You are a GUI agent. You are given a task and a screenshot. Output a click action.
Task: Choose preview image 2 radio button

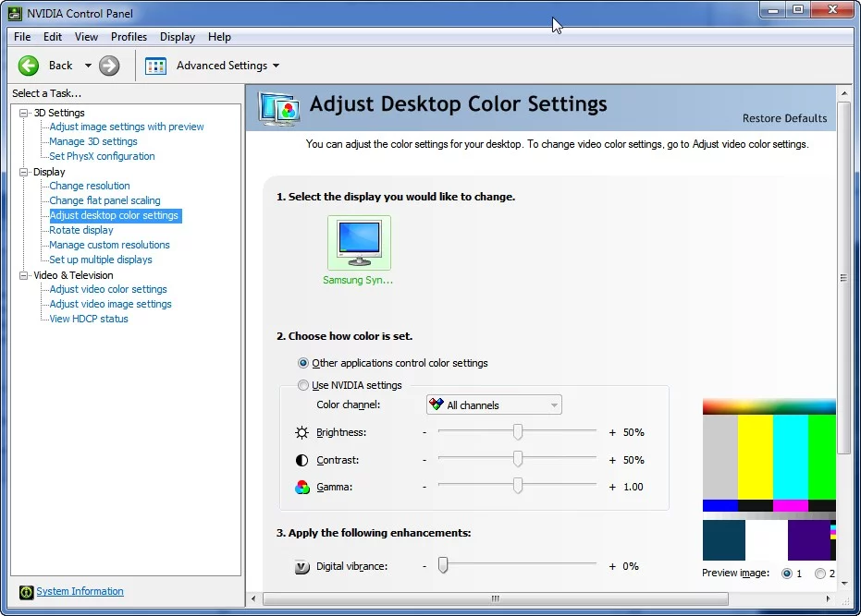pyautogui.click(x=820, y=574)
